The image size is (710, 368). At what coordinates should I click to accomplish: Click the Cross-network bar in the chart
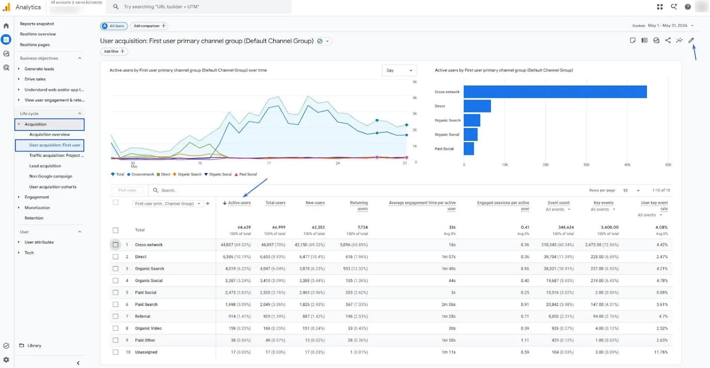(x=555, y=92)
